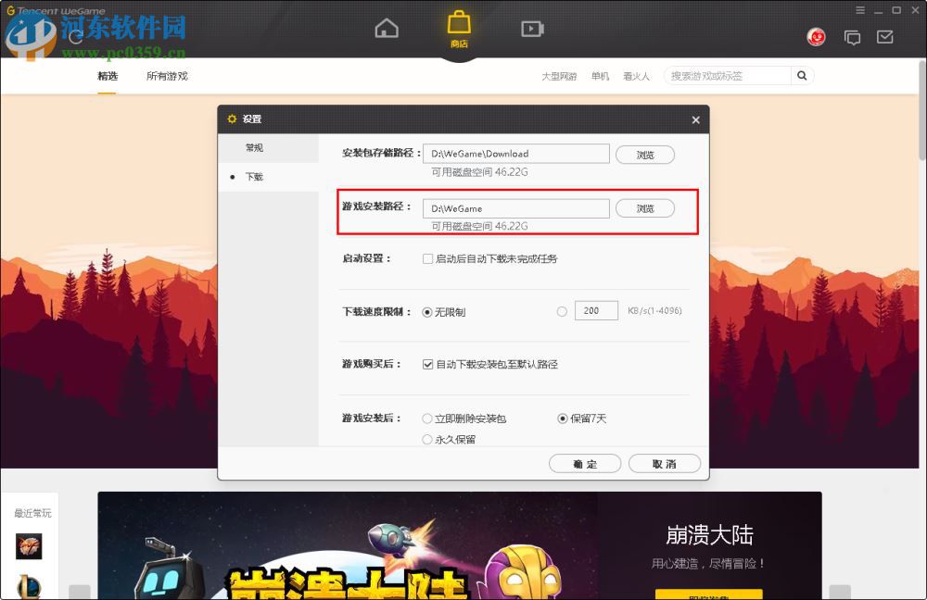Select the 无限制 download speed option
Screen dimensions: 927x600
(426, 311)
